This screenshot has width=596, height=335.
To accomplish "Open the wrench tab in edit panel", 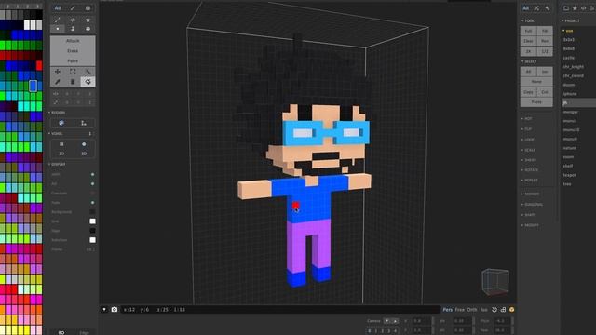I will click(548, 8).
